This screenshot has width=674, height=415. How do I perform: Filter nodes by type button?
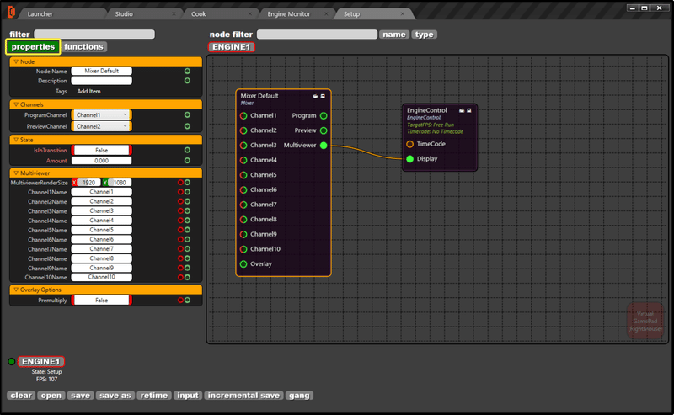point(425,35)
